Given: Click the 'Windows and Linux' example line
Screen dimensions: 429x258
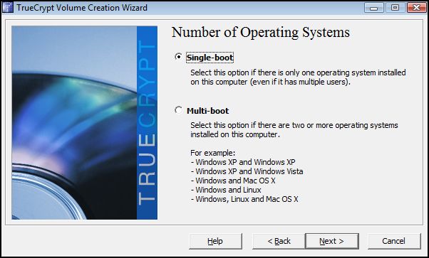Looking at the screenshot, I should [x=226, y=190].
